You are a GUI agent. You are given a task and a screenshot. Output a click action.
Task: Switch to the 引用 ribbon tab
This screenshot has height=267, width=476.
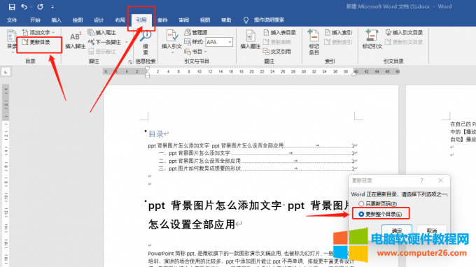pyautogui.click(x=141, y=20)
